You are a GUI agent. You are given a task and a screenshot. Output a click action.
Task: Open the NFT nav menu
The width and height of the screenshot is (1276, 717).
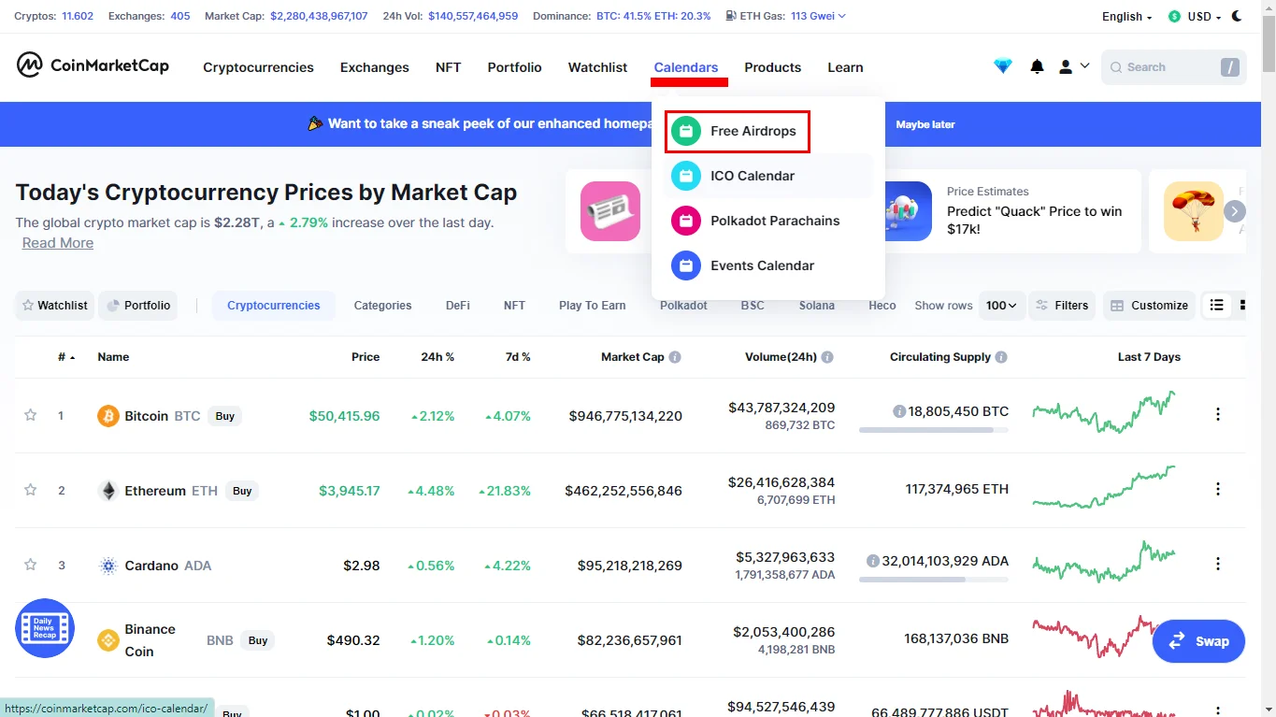tap(448, 67)
